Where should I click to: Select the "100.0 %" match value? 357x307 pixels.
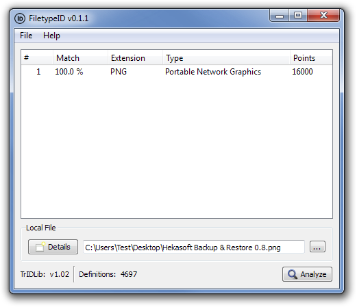(69, 72)
